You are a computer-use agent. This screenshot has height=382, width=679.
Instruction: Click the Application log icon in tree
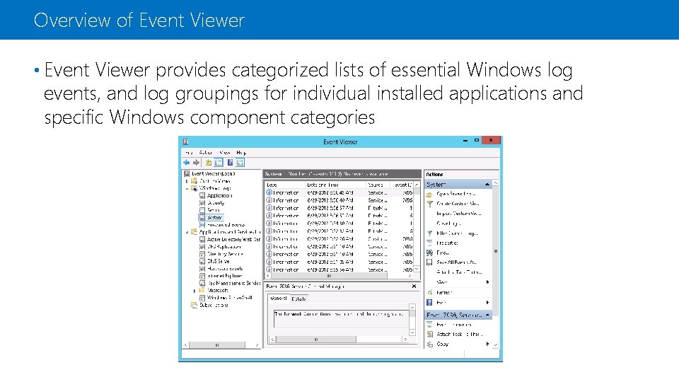(202, 196)
